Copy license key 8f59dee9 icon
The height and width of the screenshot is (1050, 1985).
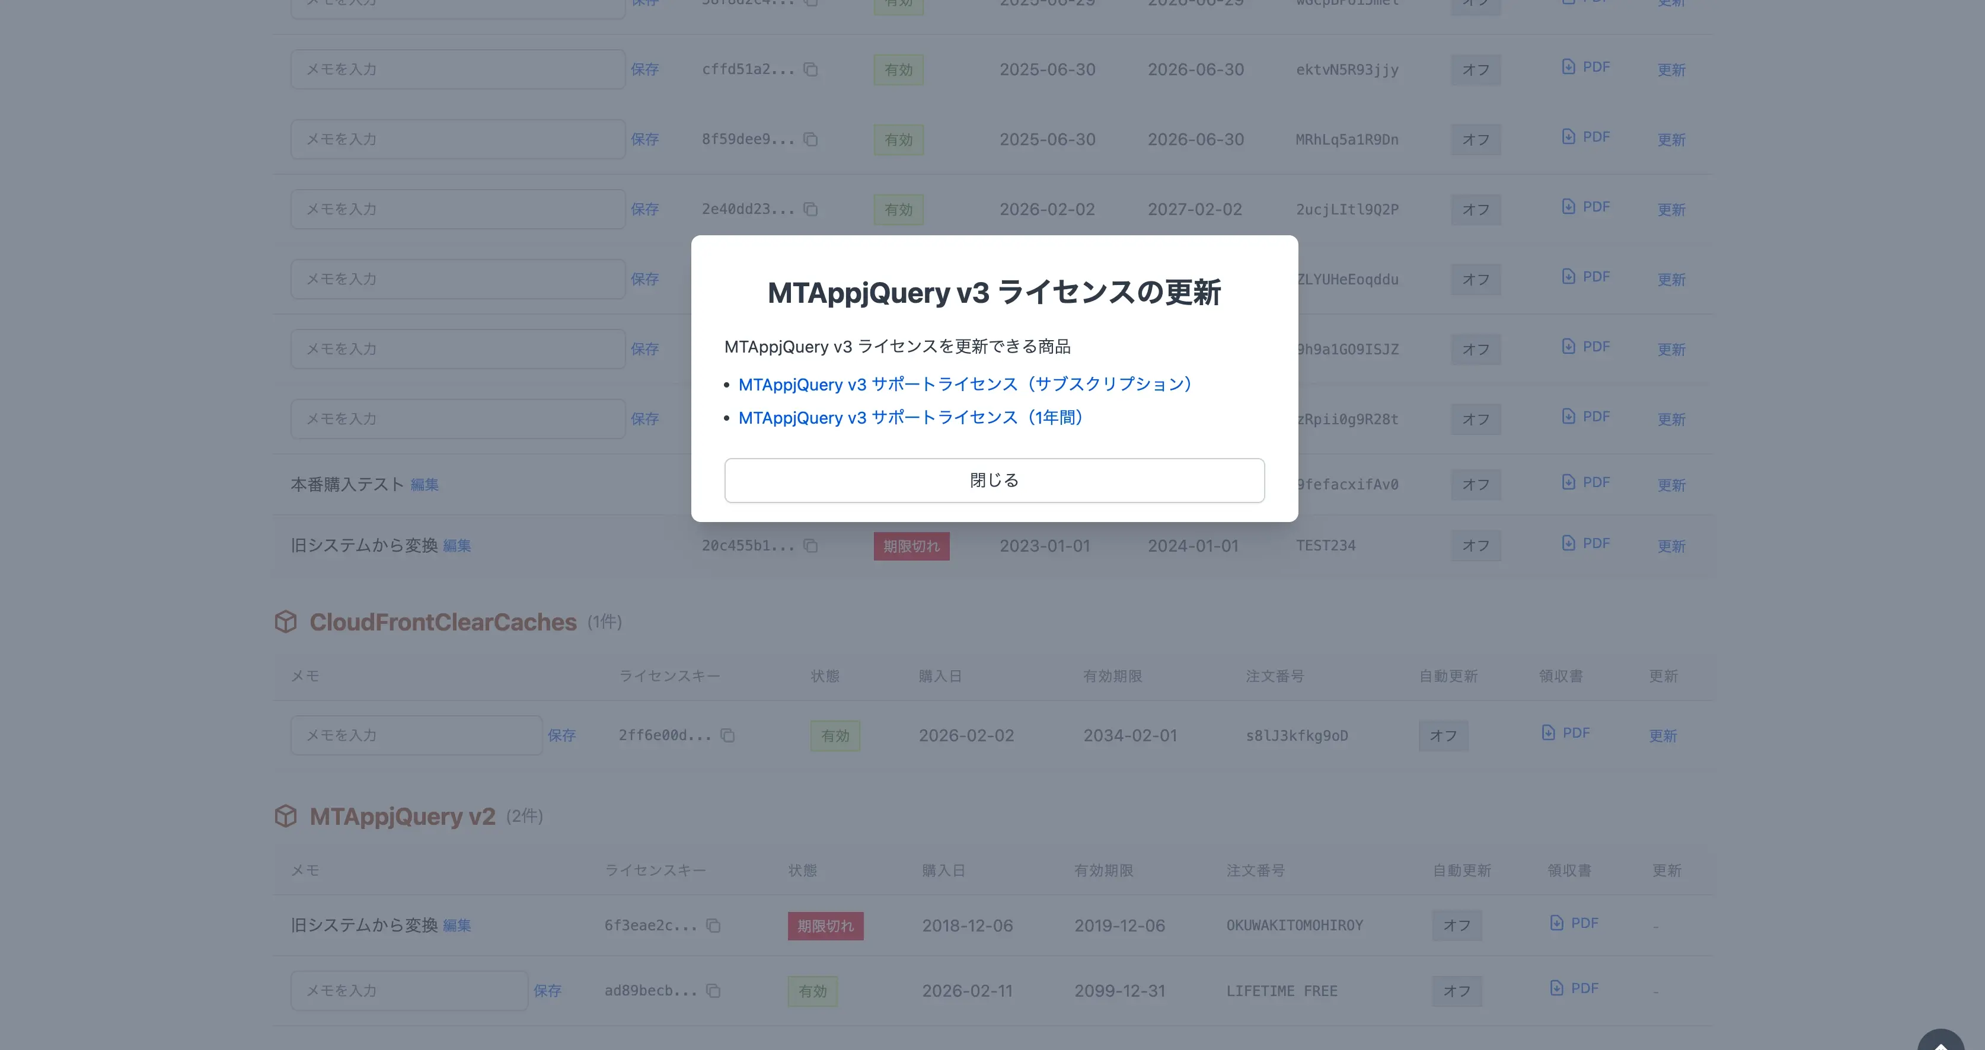pos(810,139)
